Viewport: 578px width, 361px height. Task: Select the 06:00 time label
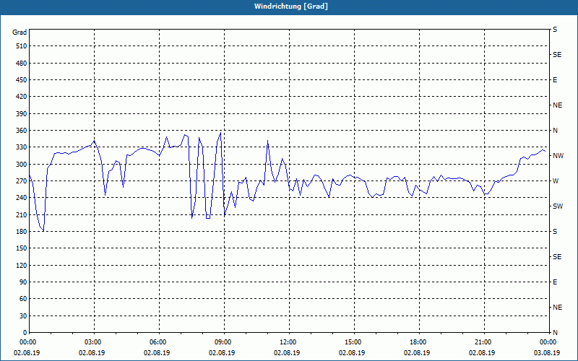pos(159,342)
